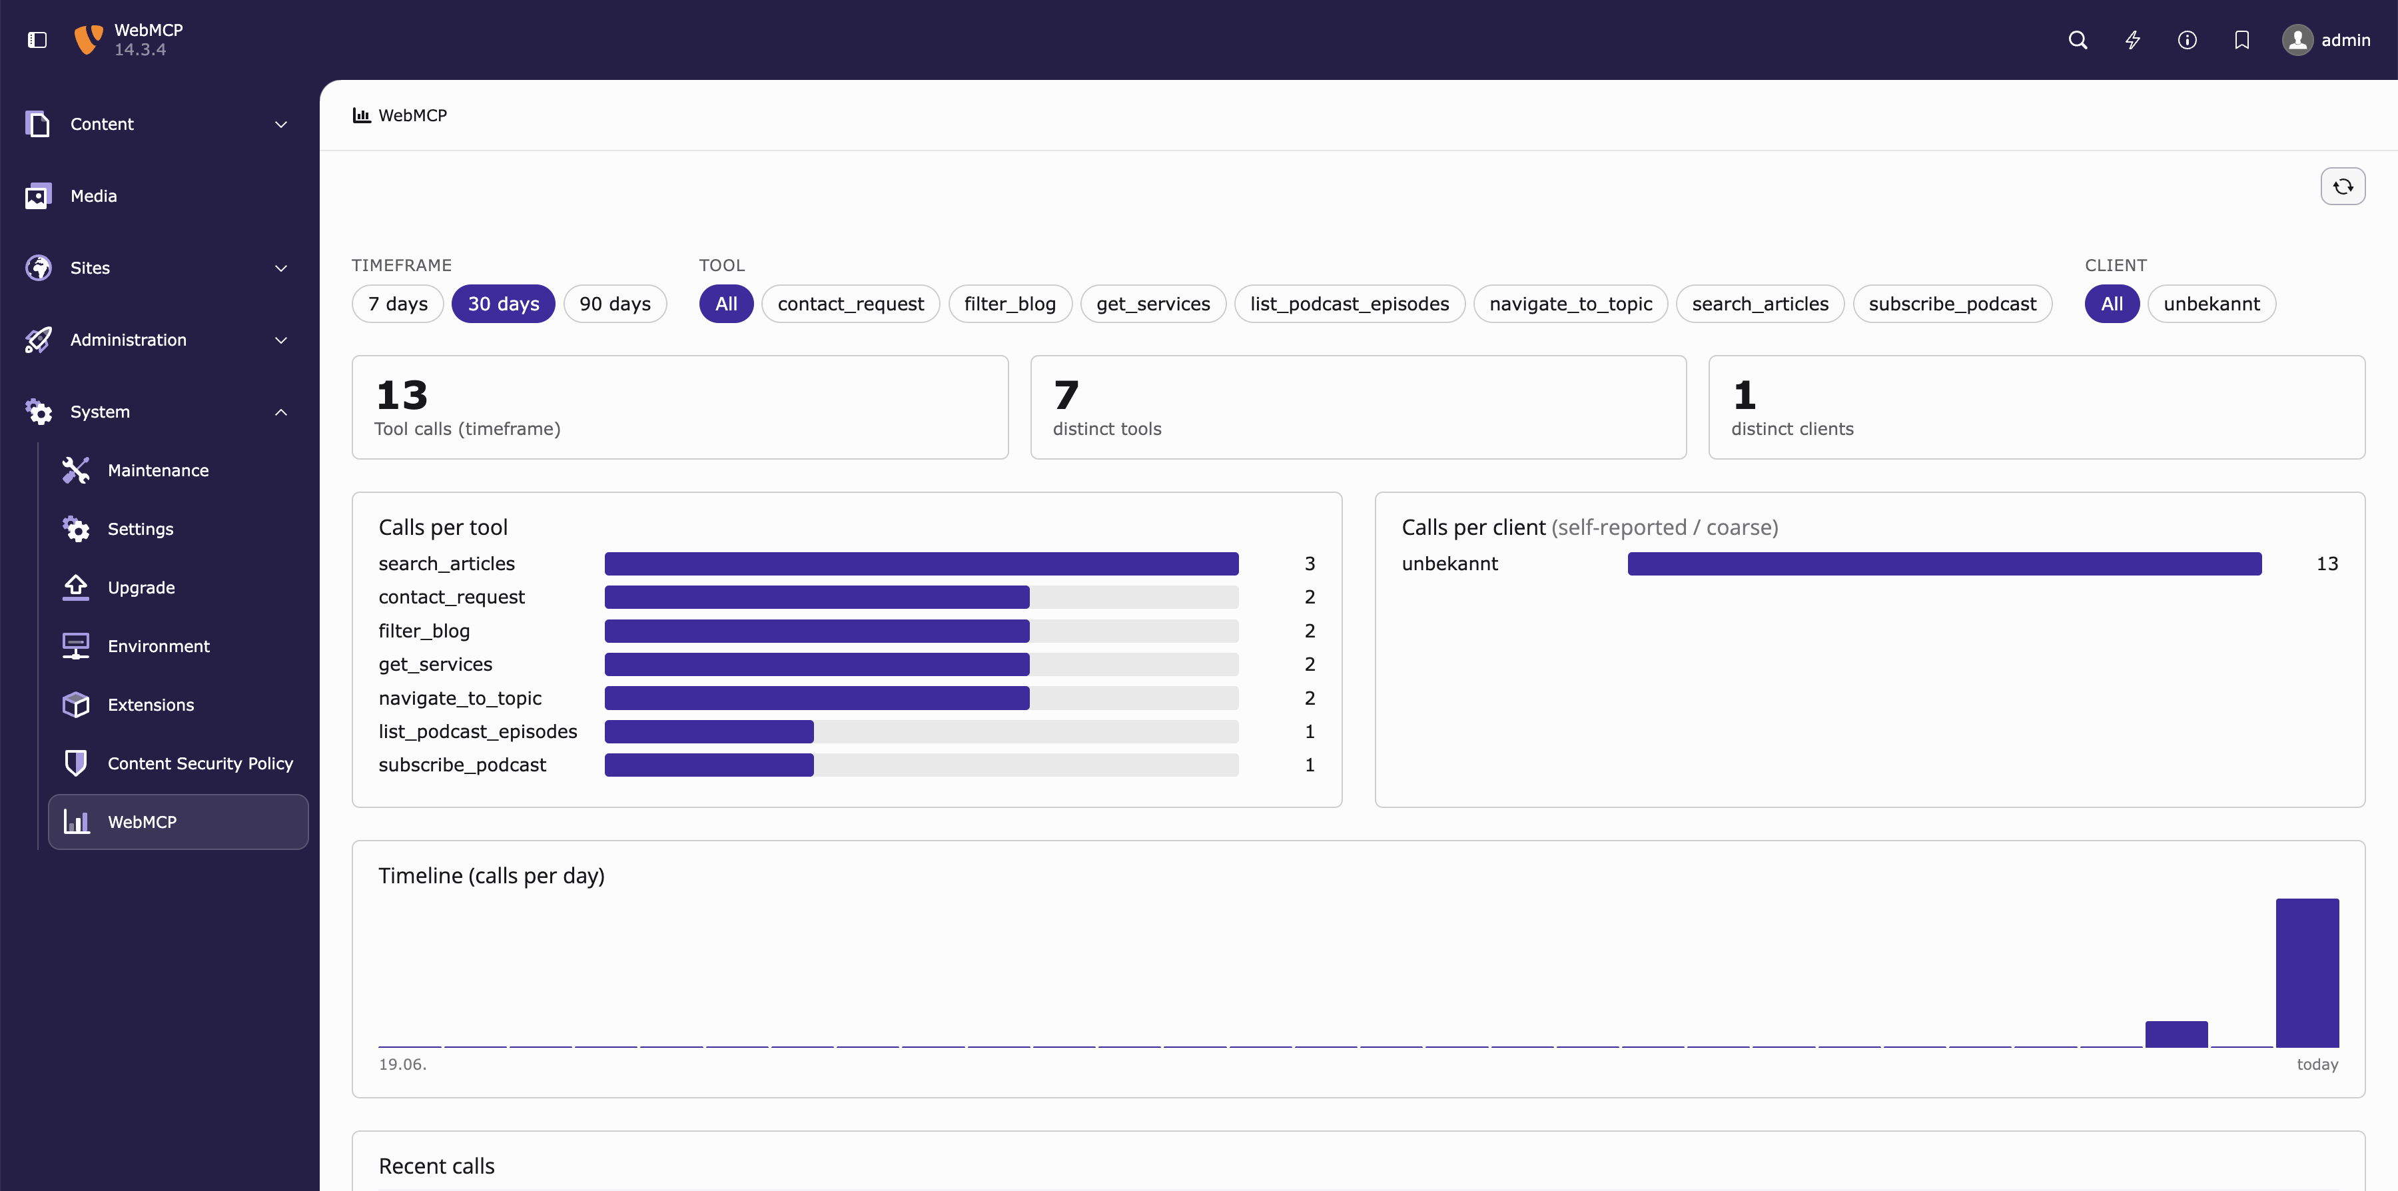Click the Environment monitor icon
Screen dimensions: 2398x1191
(75, 646)
